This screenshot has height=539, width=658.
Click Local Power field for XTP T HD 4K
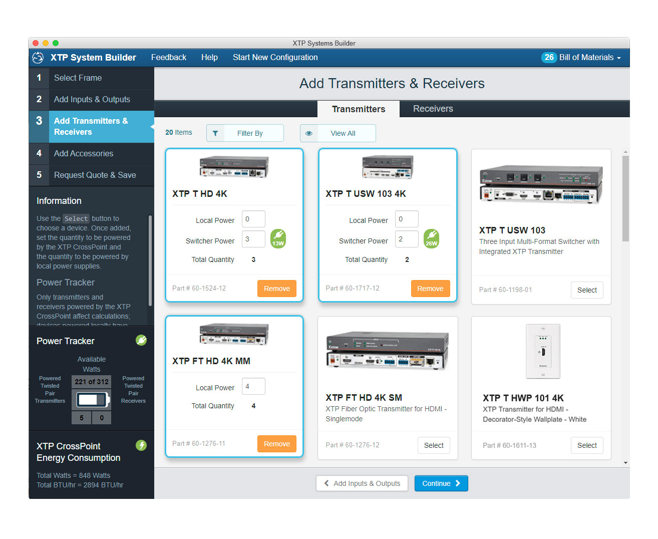(253, 219)
